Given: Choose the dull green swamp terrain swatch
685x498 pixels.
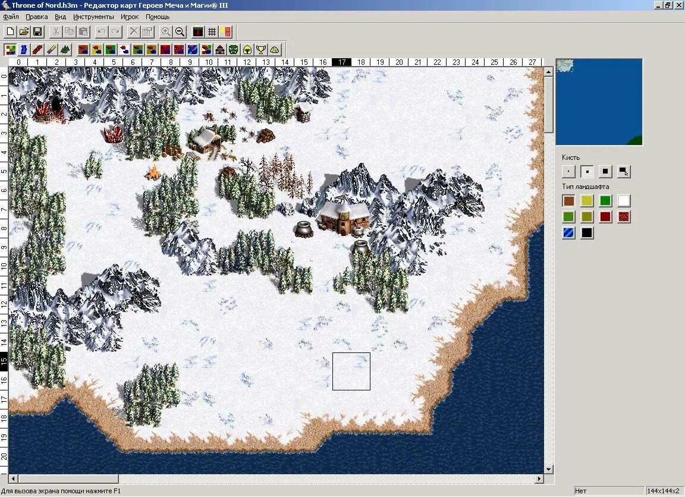Looking at the screenshot, I should click(x=568, y=216).
